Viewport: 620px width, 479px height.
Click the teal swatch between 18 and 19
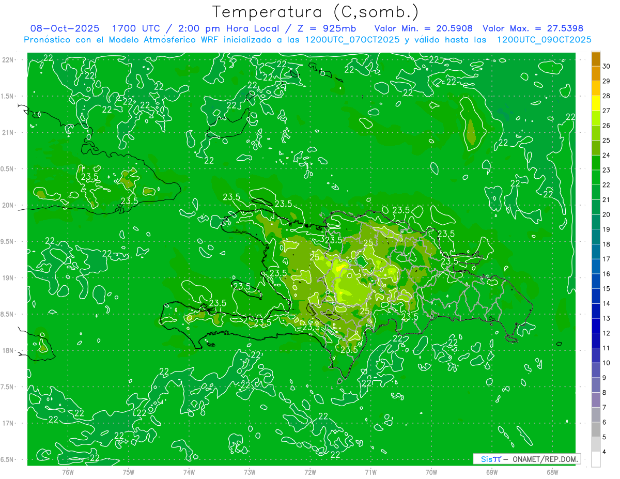tap(596, 237)
